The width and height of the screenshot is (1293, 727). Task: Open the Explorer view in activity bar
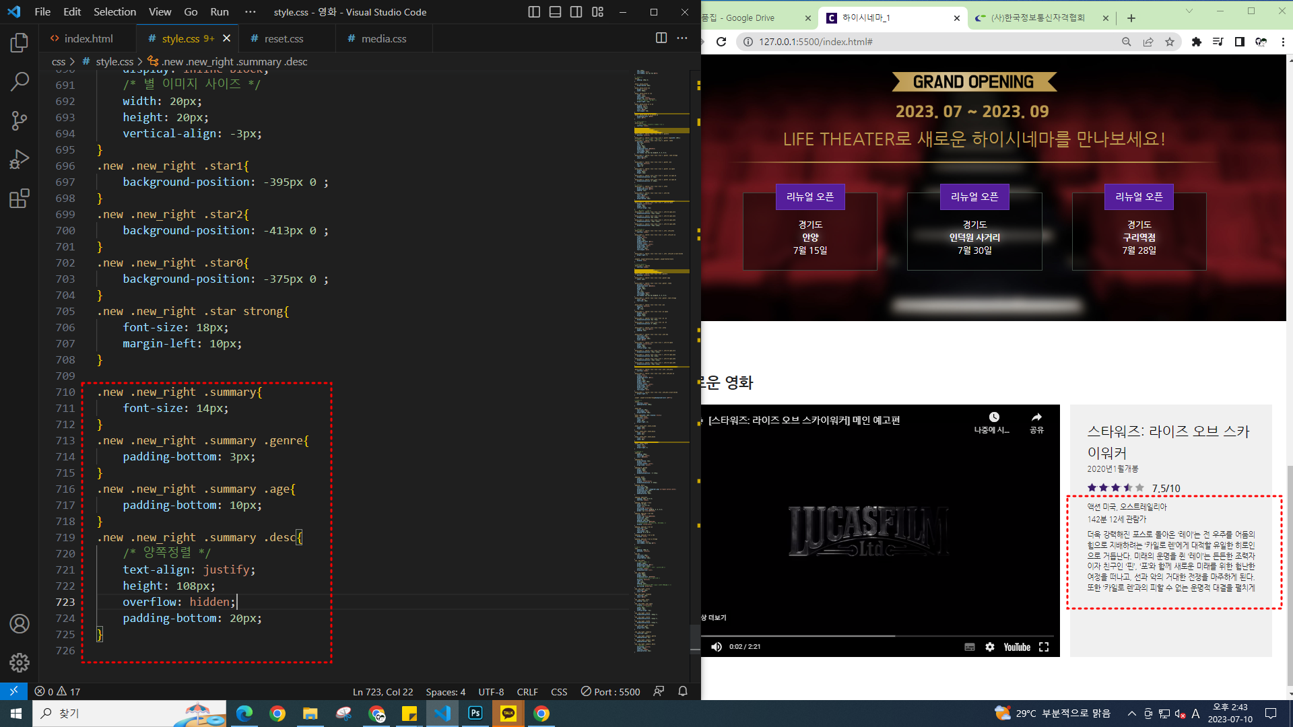20,43
